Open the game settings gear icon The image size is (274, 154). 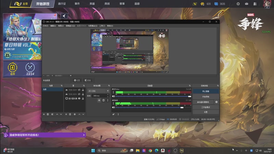(x=238, y=4)
